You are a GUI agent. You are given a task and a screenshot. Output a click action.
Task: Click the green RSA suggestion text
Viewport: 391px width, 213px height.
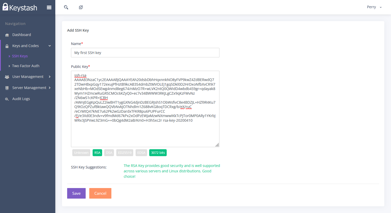click(172, 171)
